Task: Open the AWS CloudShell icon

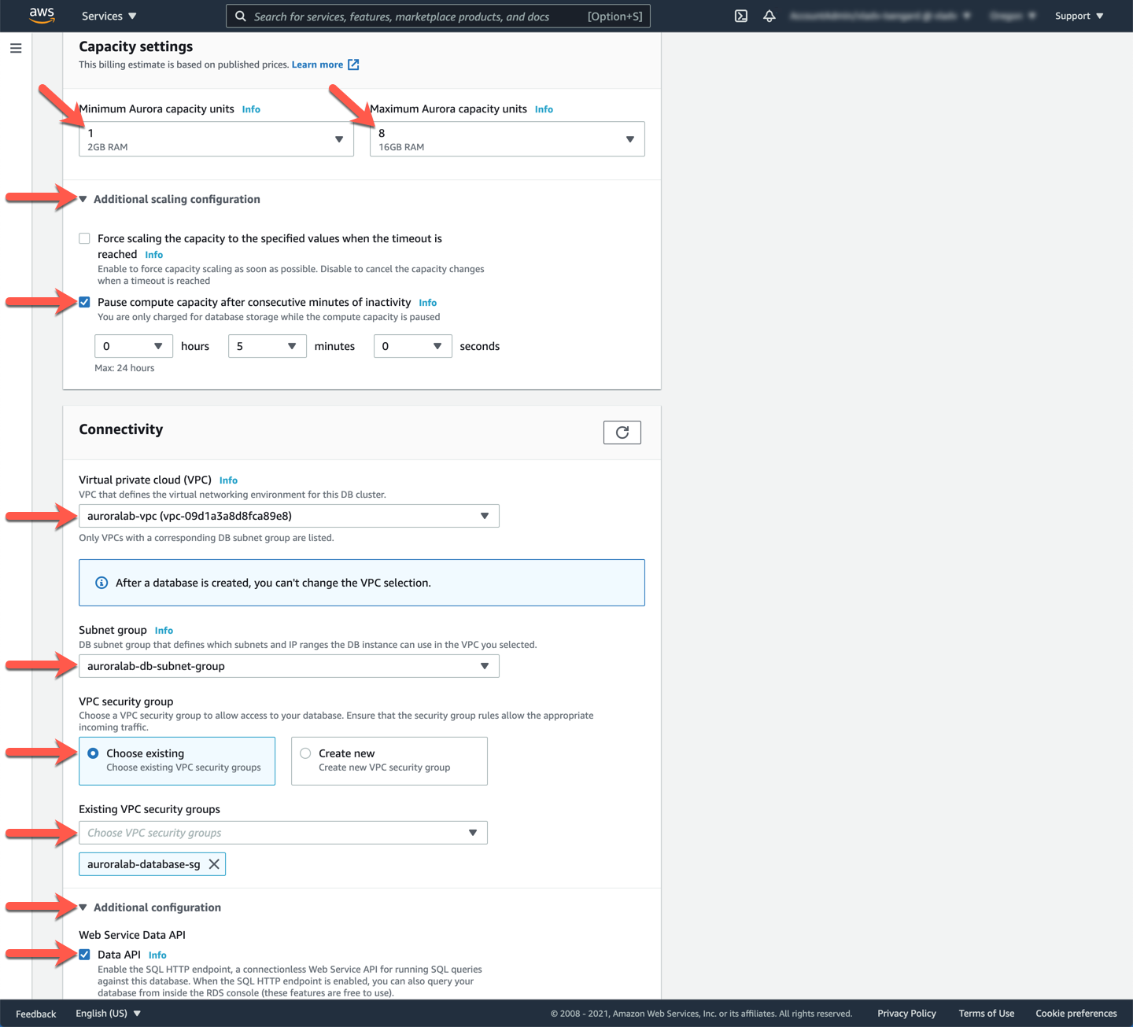Action: pos(740,16)
